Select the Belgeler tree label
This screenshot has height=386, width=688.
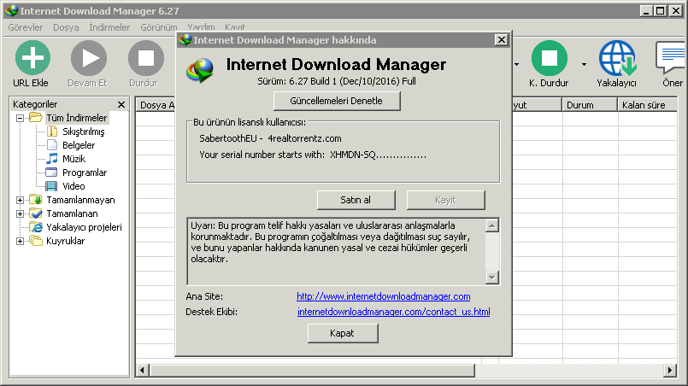click(x=79, y=145)
